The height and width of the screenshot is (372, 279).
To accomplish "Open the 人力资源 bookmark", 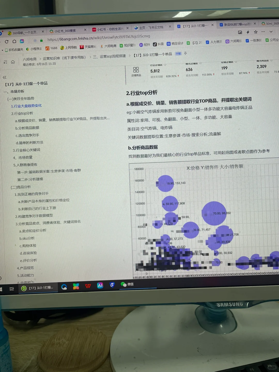I will click(214, 42).
